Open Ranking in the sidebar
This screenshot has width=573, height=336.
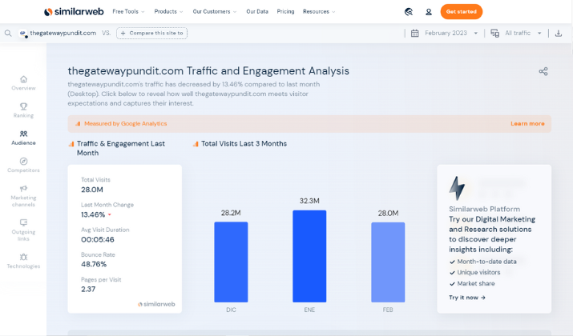point(23,110)
